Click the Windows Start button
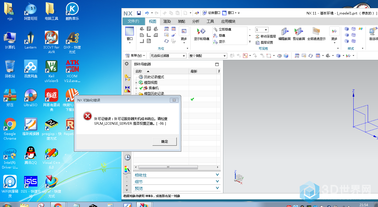Screen dimensions: 378x207 pos(7,205)
